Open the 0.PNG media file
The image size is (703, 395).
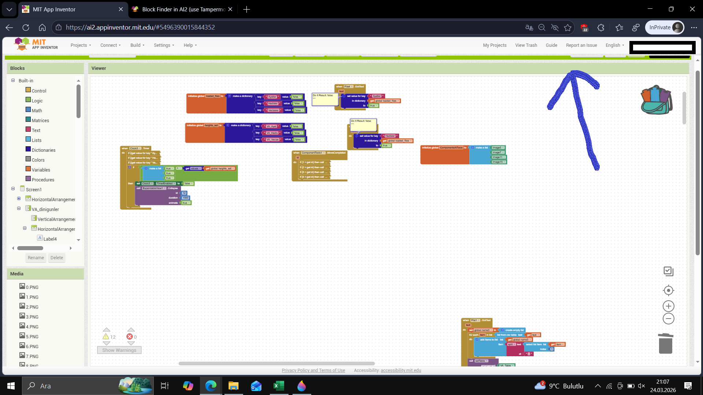[x=32, y=287]
